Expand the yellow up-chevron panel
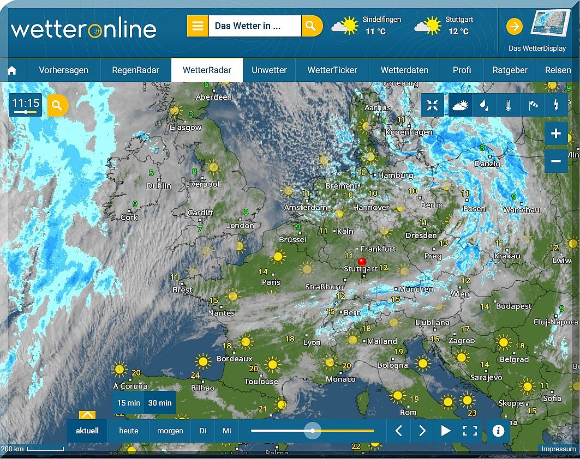Viewport: 580px width, 459px height. click(x=87, y=415)
